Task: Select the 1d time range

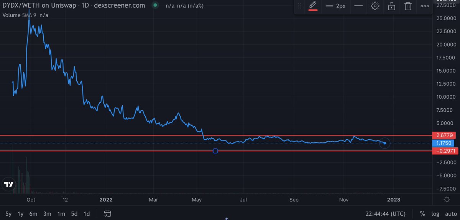Action: pos(87,213)
